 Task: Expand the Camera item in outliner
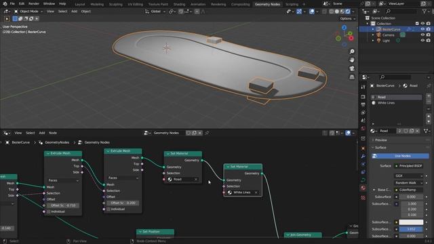tap(373, 35)
